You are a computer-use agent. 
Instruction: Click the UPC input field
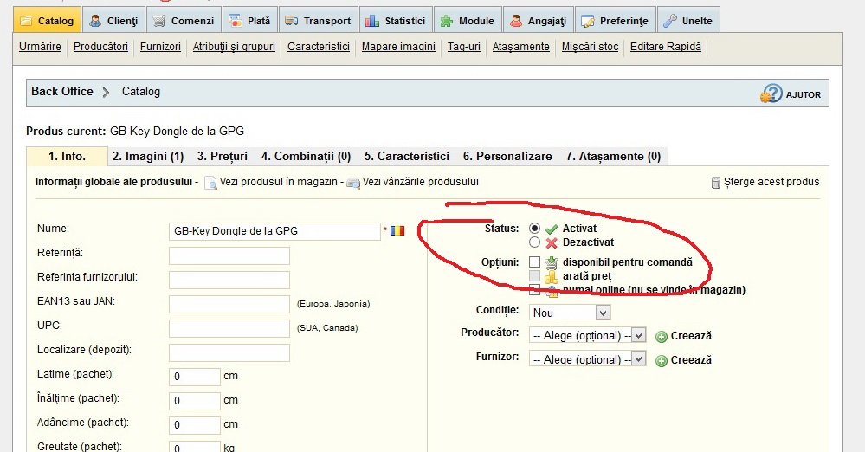tap(229, 328)
